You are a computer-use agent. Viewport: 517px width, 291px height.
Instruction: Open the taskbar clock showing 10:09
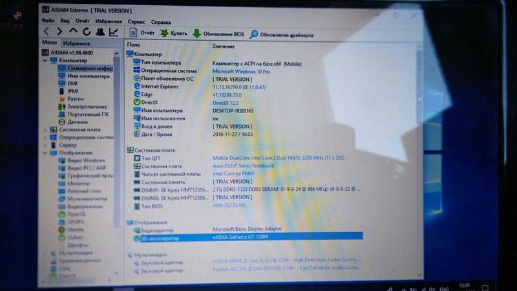pos(465,286)
